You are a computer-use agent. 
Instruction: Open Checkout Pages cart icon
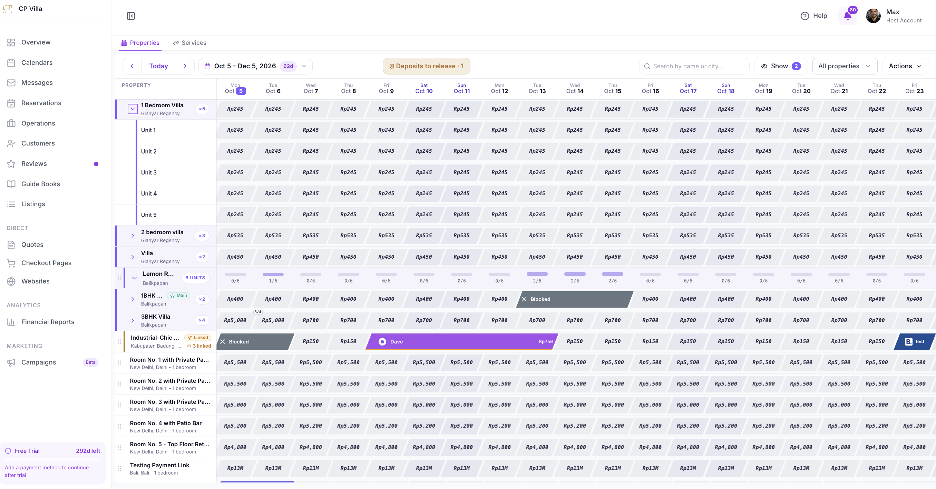point(11,263)
